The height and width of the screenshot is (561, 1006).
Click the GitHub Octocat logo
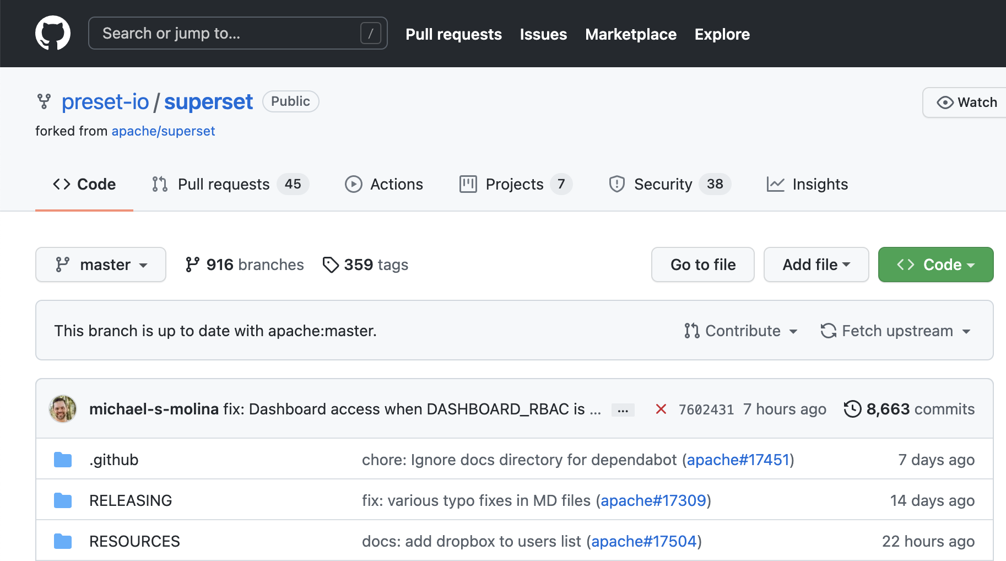coord(53,33)
